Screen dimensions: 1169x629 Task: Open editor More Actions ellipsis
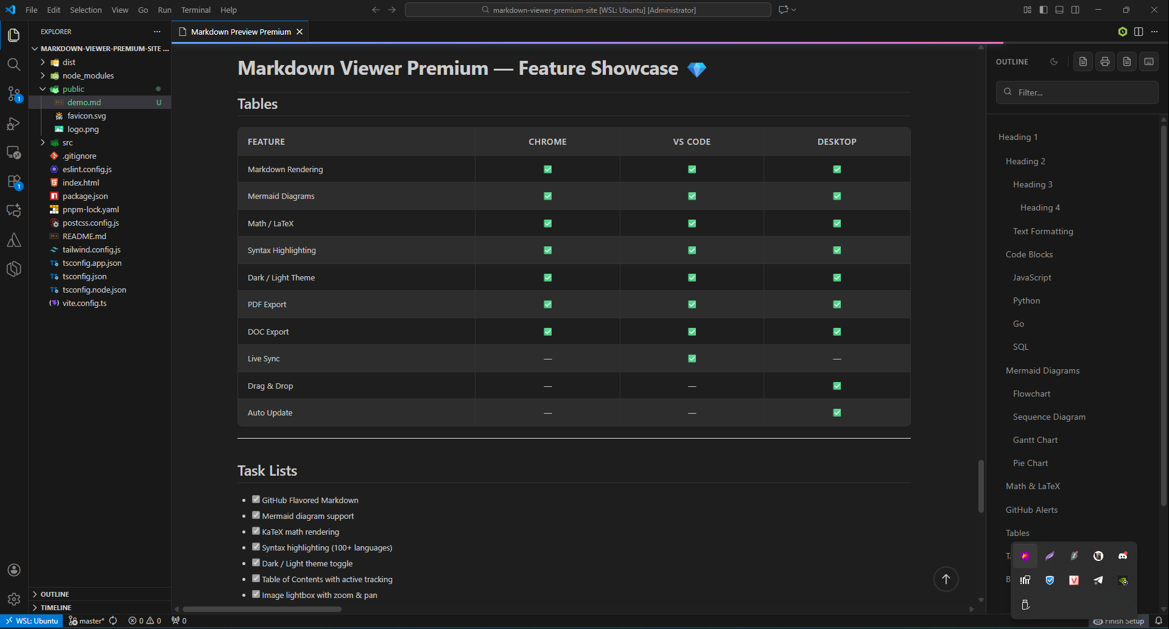pos(1154,32)
